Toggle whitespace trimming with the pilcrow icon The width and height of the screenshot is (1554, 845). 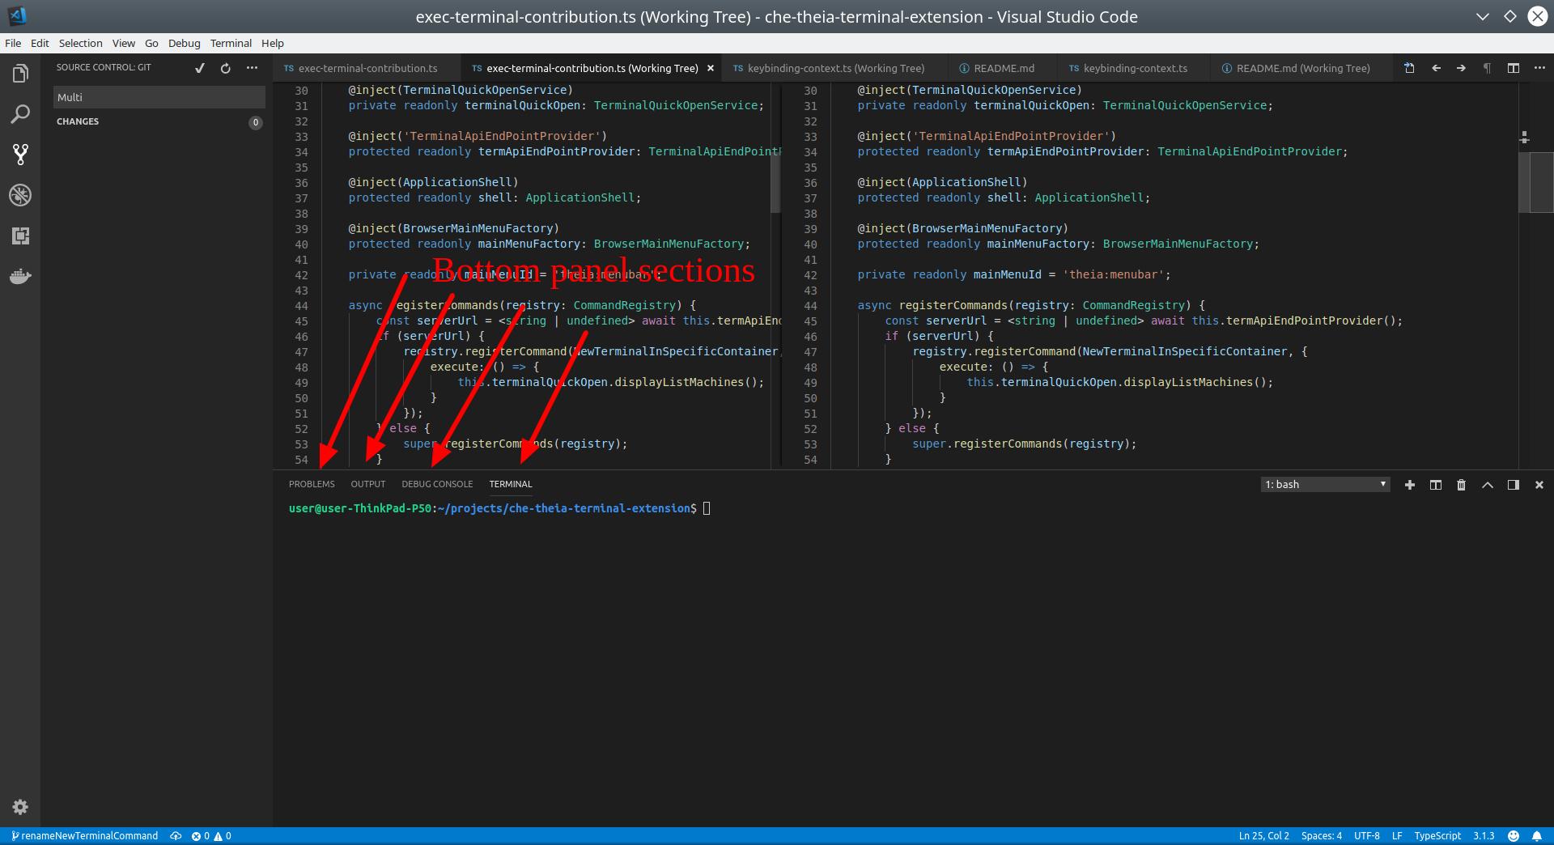click(x=1487, y=68)
